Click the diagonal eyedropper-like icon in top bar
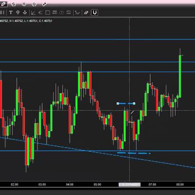The height and width of the screenshot is (195, 195). [x=44, y=4]
